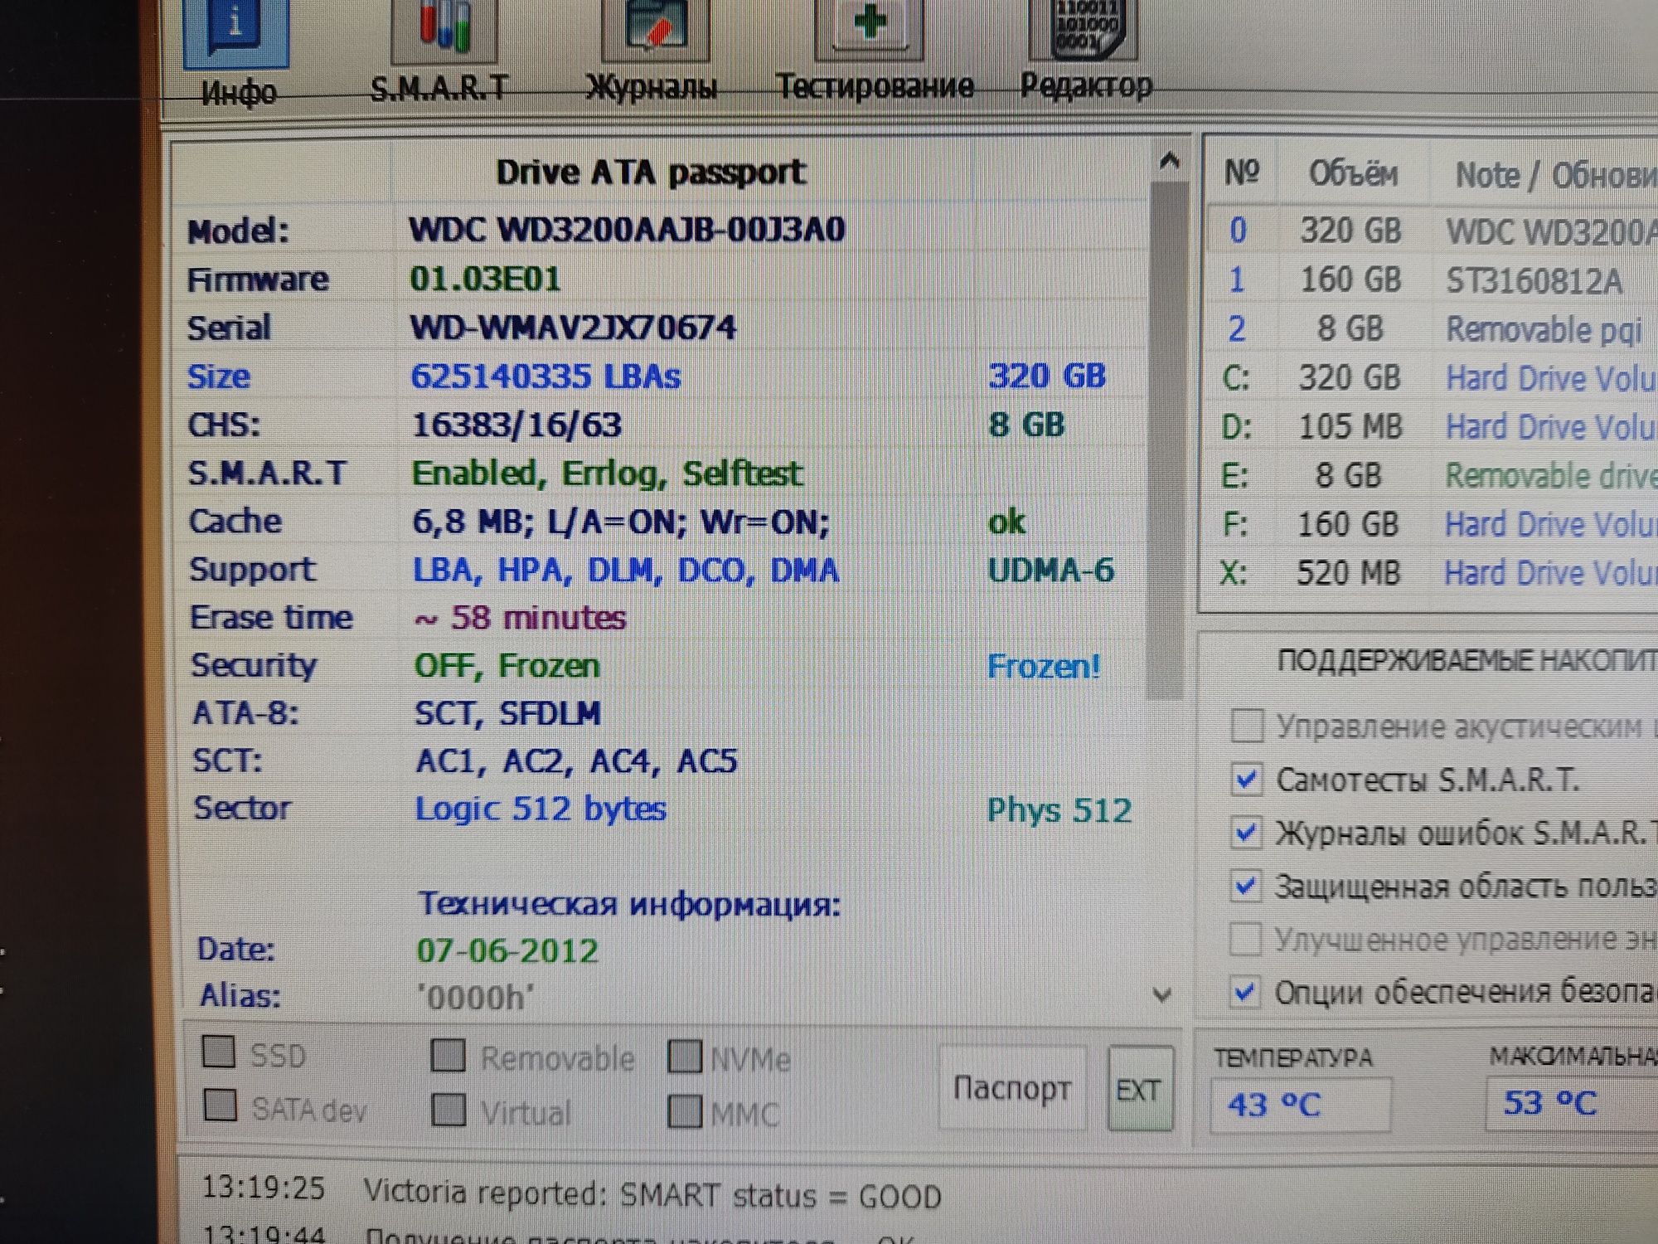Open the S.M.A.R.T toolbar icon
Screen dimensions: 1658x1244
click(x=444, y=31)
